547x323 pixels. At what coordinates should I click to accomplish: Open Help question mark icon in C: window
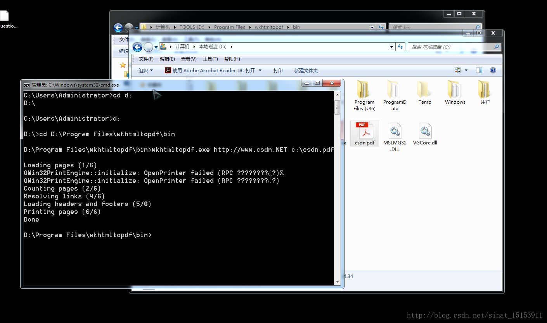tap(493, 70)
